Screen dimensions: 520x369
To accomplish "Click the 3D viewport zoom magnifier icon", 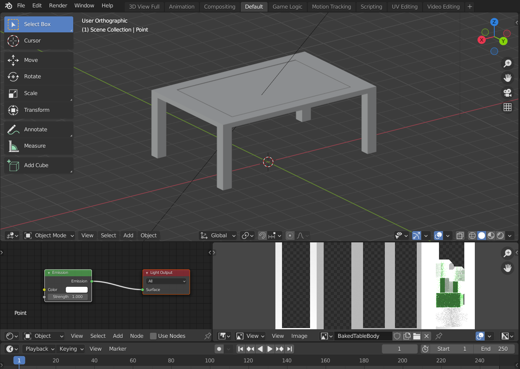I will pos(508,63).
